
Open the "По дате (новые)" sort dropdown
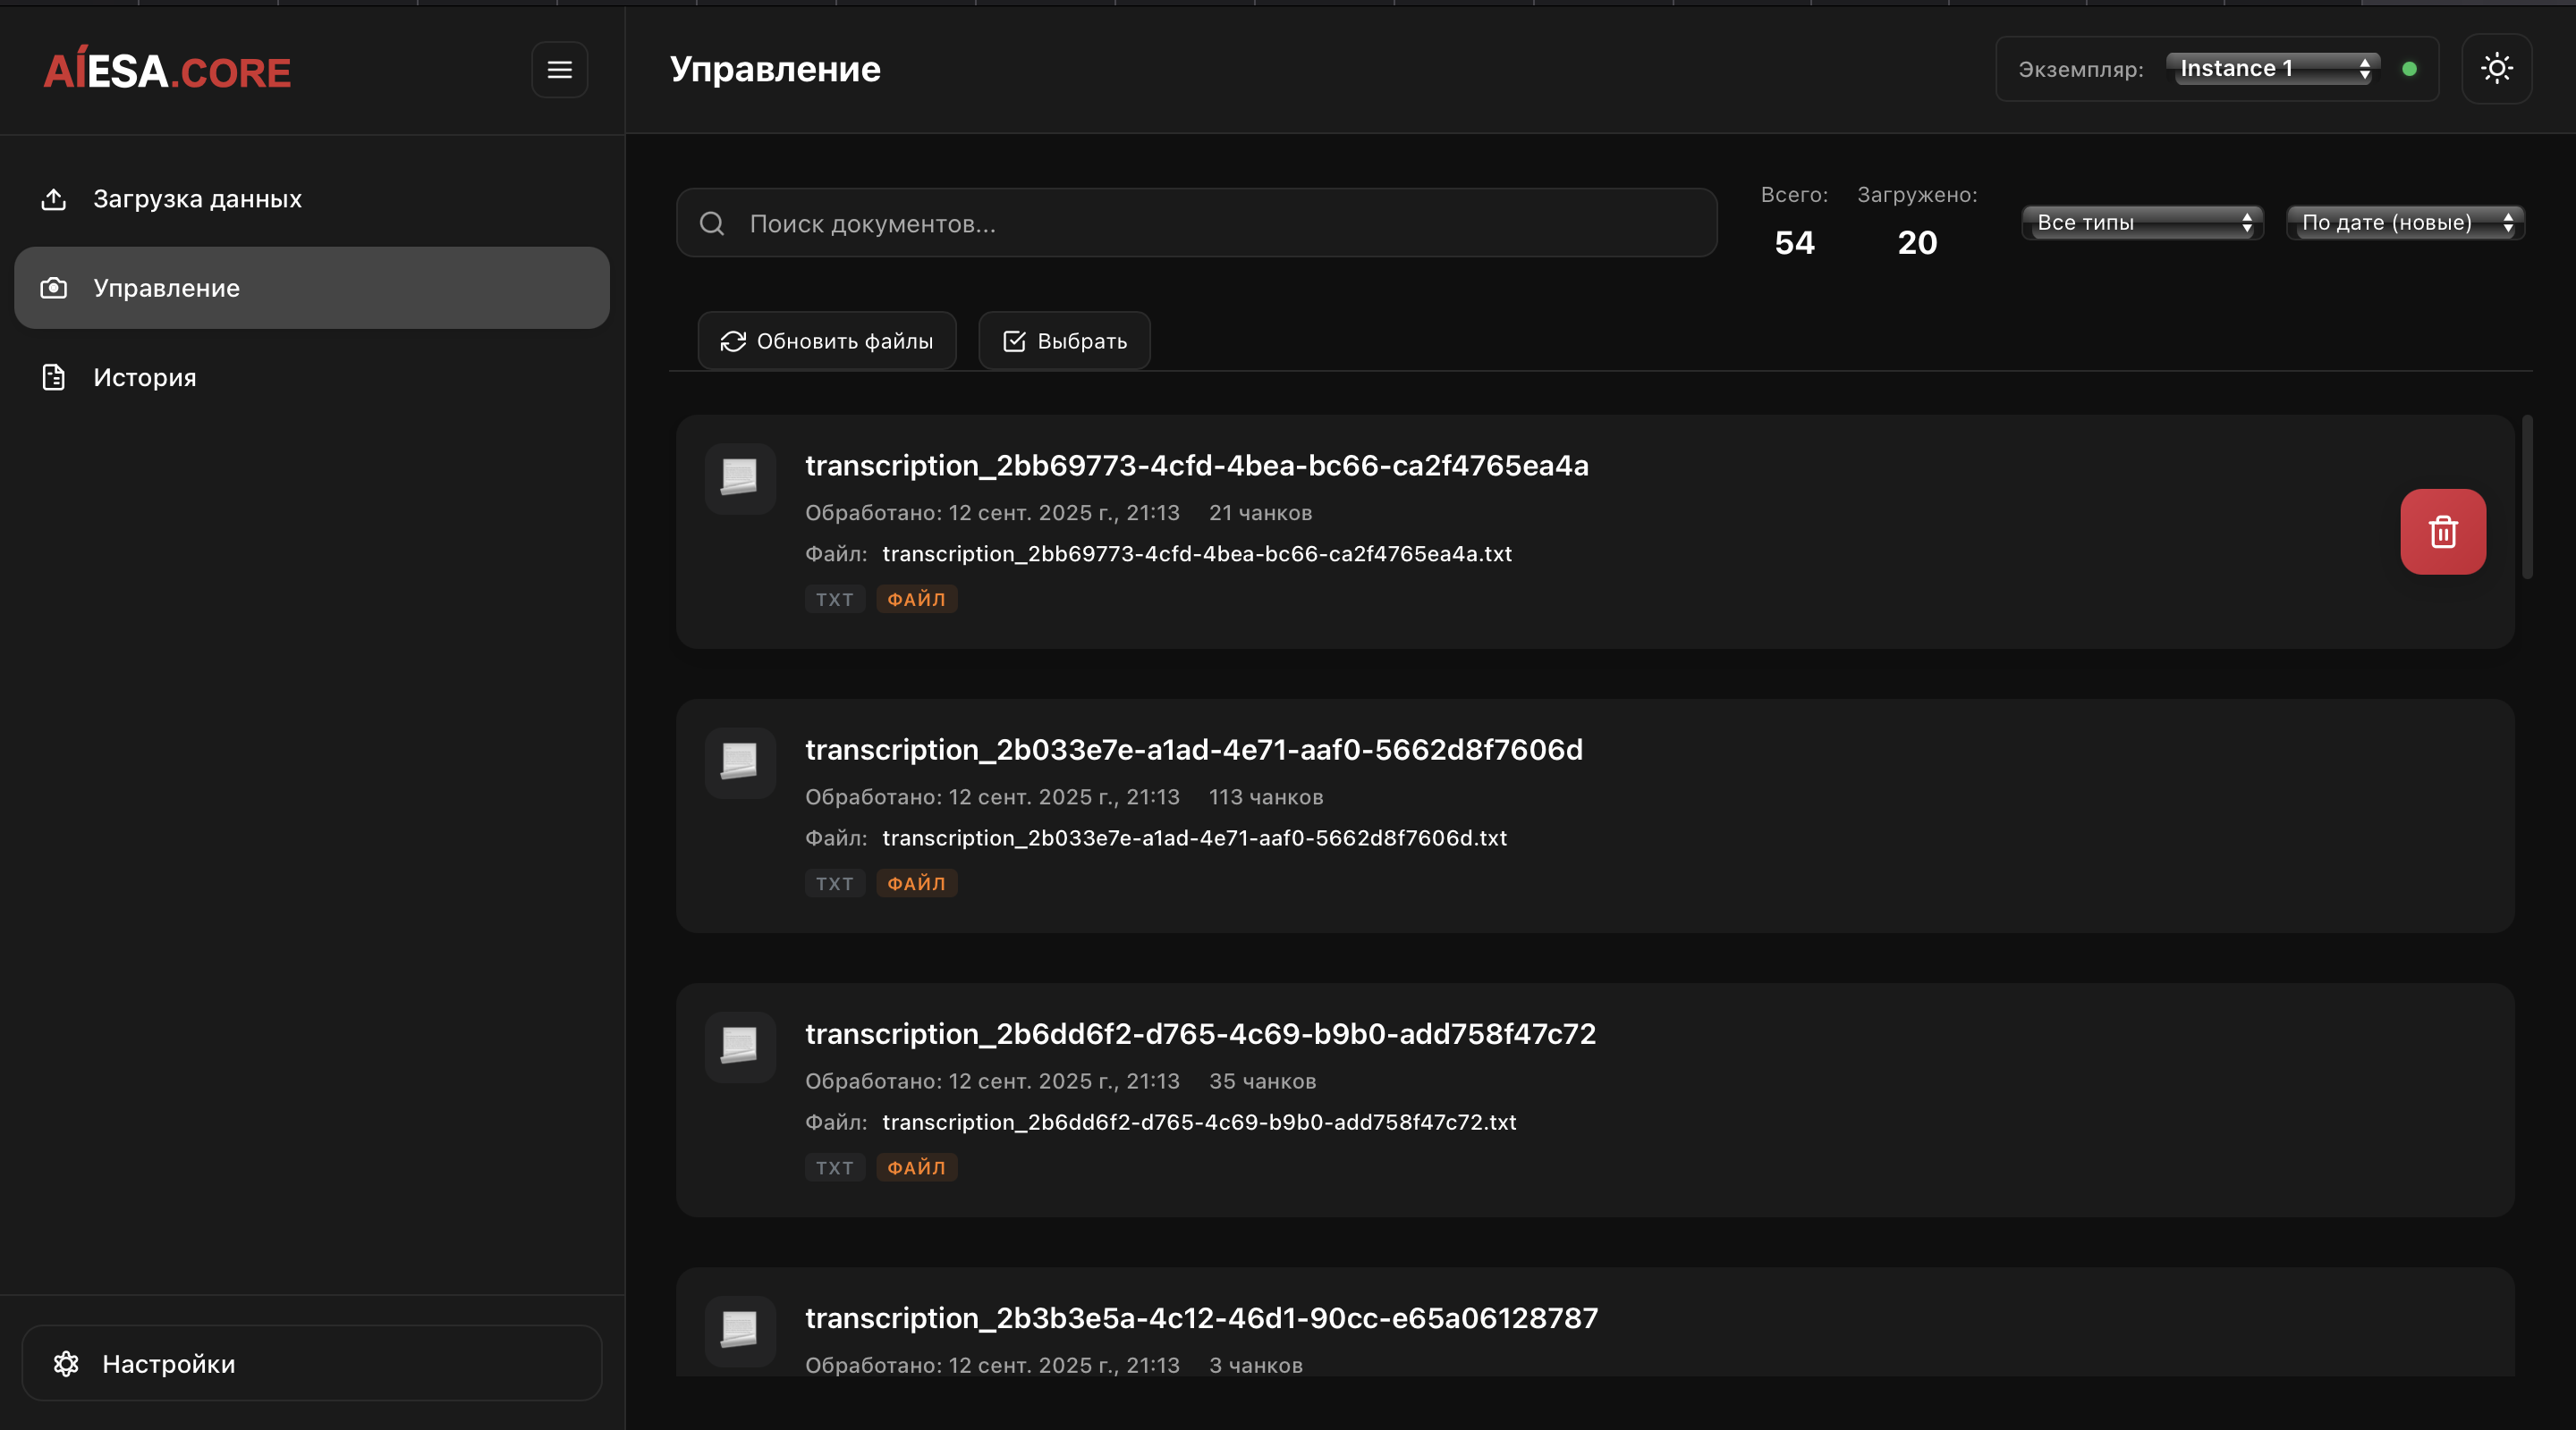pyautogui.click(x=2405, y=223)
